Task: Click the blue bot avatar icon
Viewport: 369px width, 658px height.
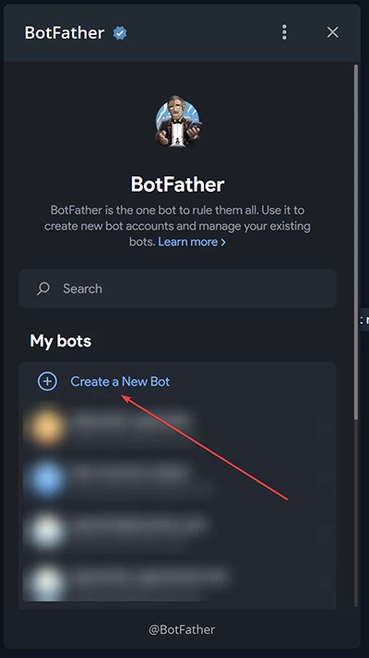Action: (46, 479)
